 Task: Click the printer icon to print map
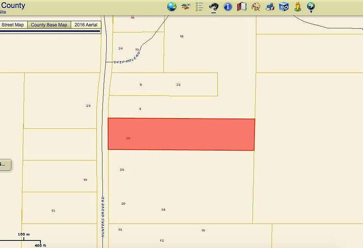(270, 6)
